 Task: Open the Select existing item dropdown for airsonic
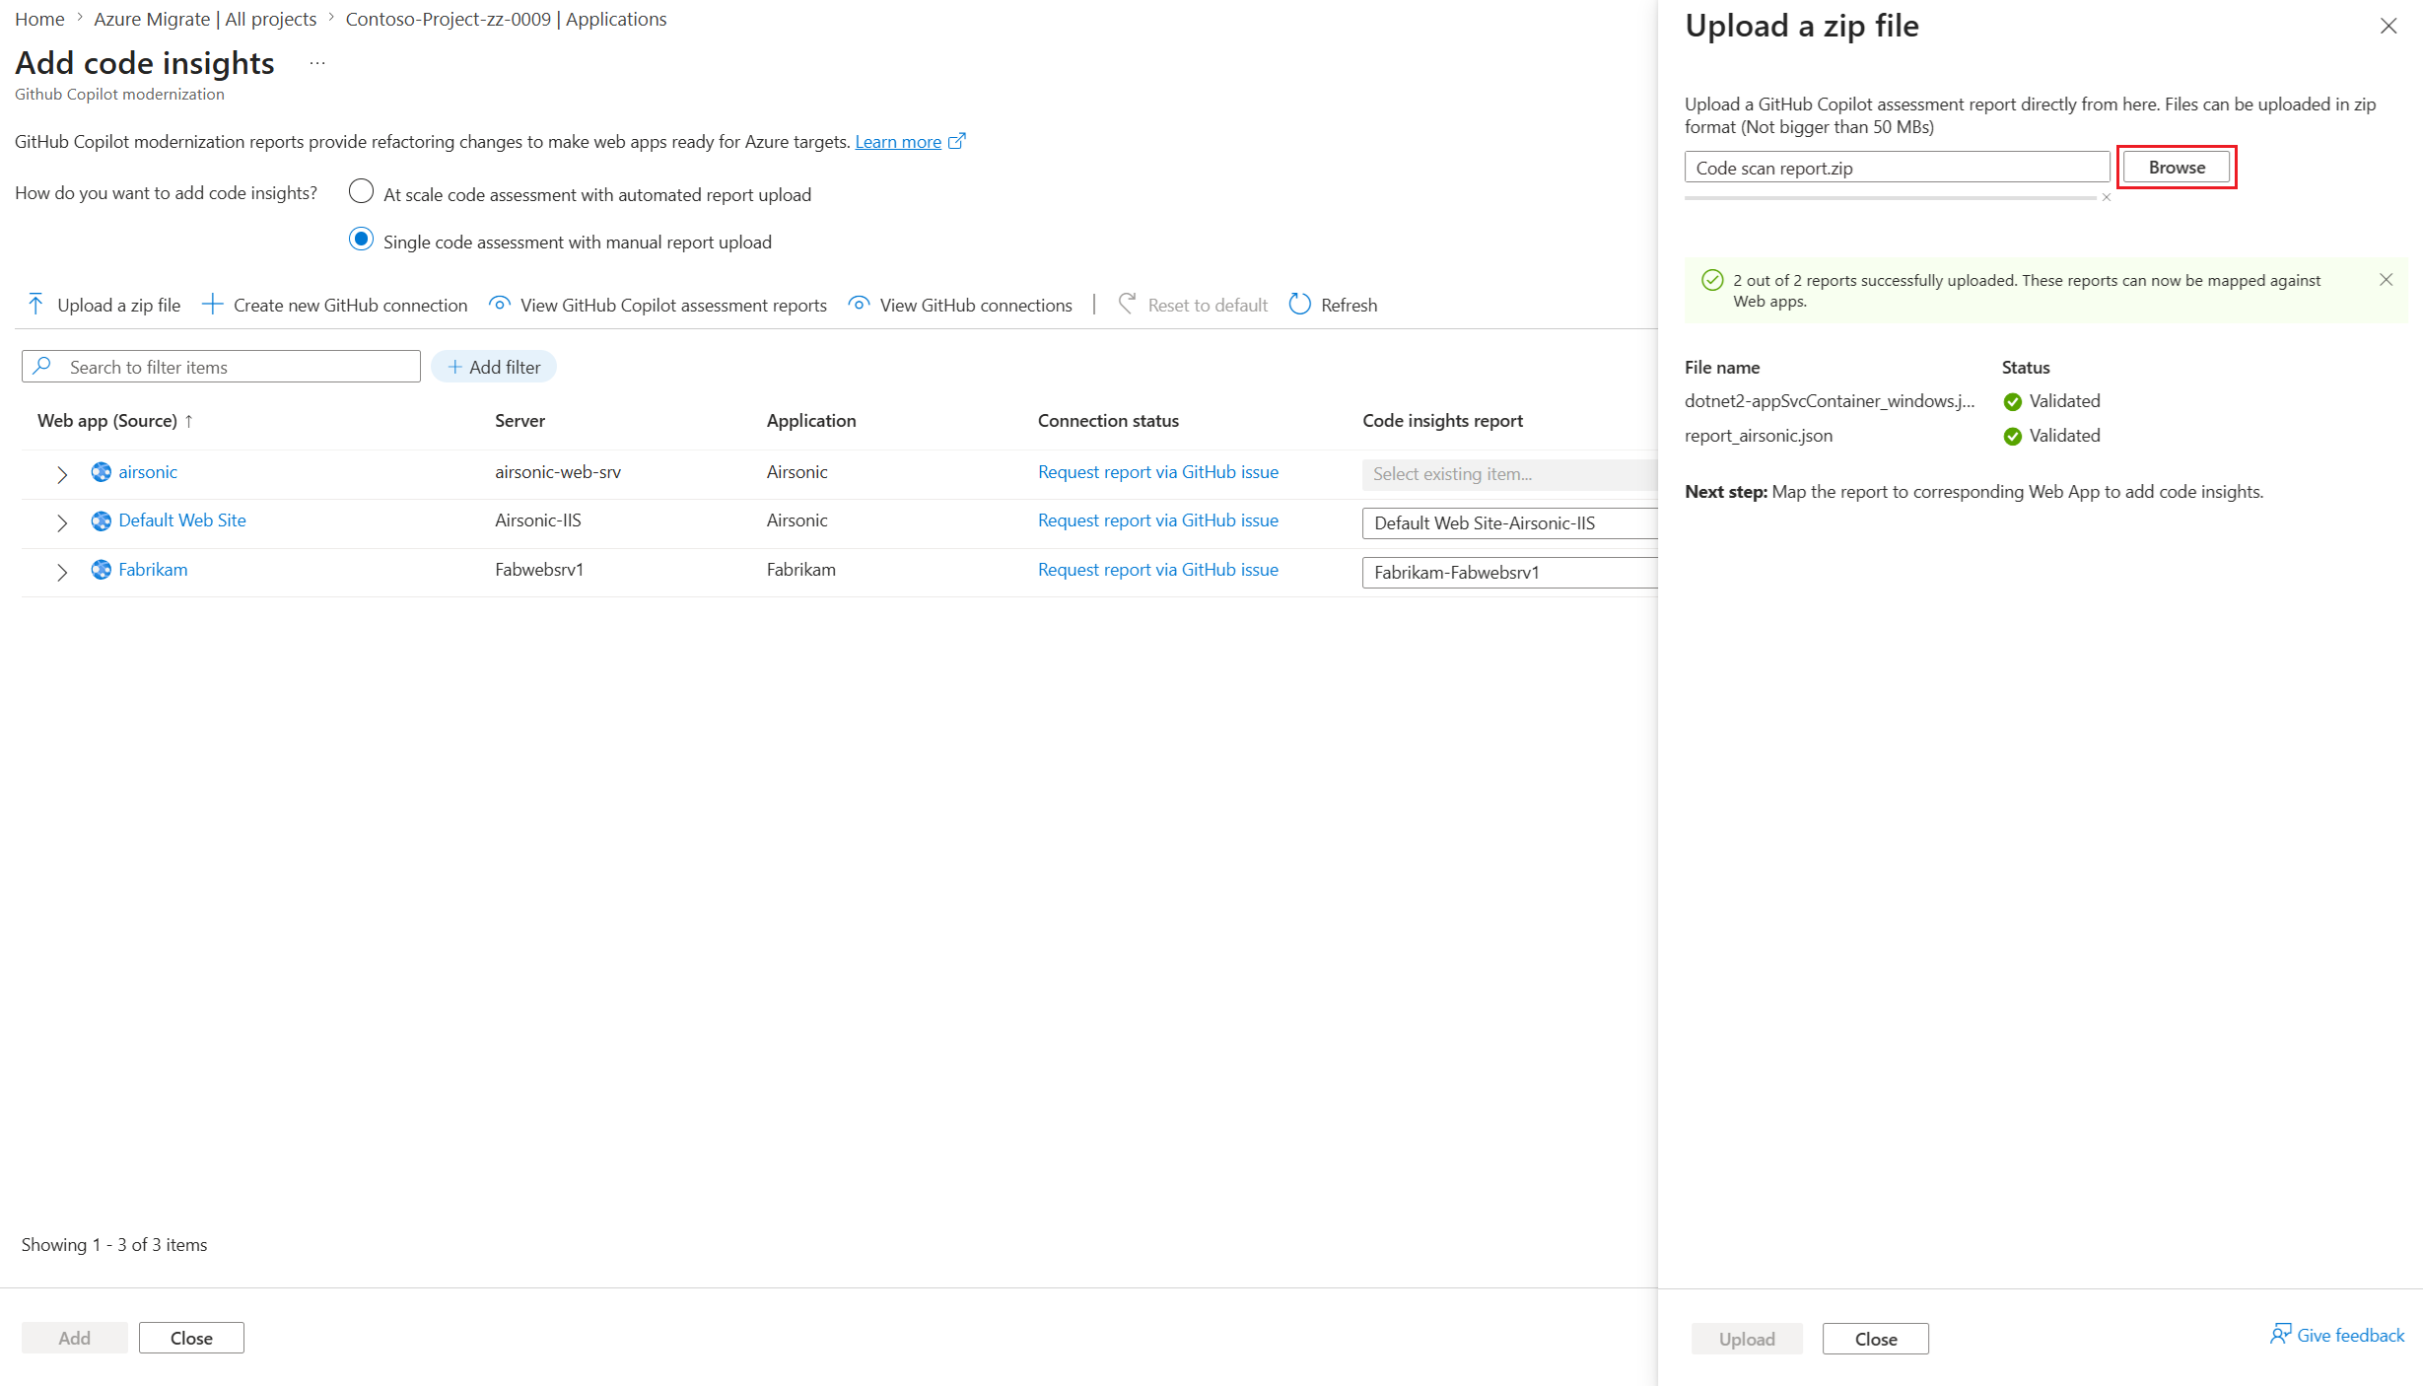[x=1510, y=474]
